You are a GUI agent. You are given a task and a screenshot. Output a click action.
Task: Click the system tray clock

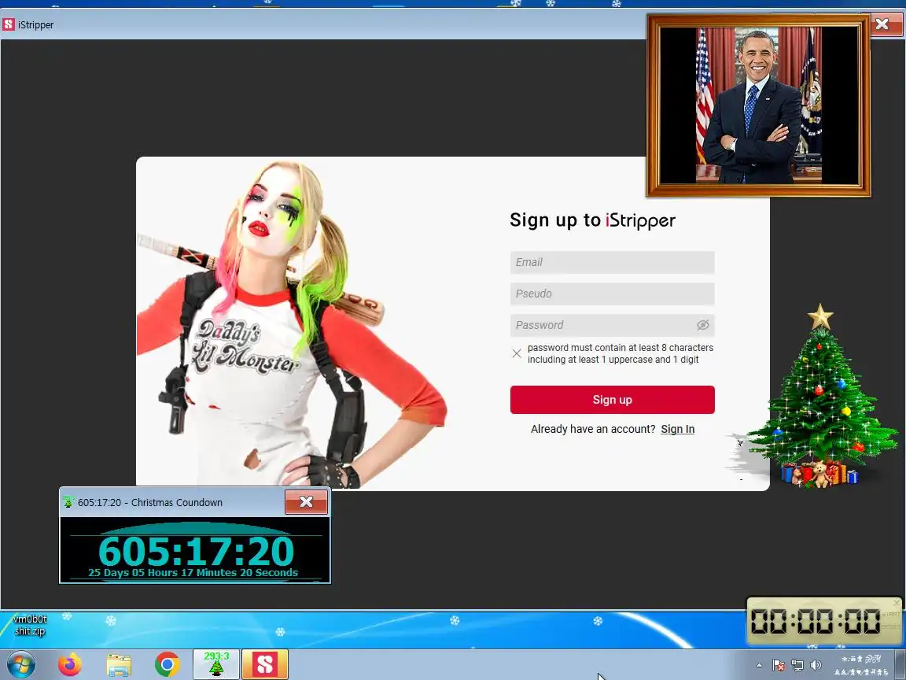tap(861, 665)
